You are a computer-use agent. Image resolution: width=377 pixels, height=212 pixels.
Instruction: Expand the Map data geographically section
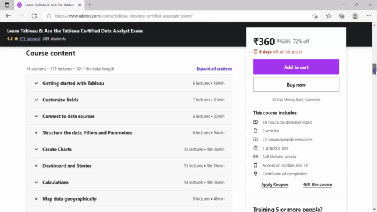click(x=129, y=199)
